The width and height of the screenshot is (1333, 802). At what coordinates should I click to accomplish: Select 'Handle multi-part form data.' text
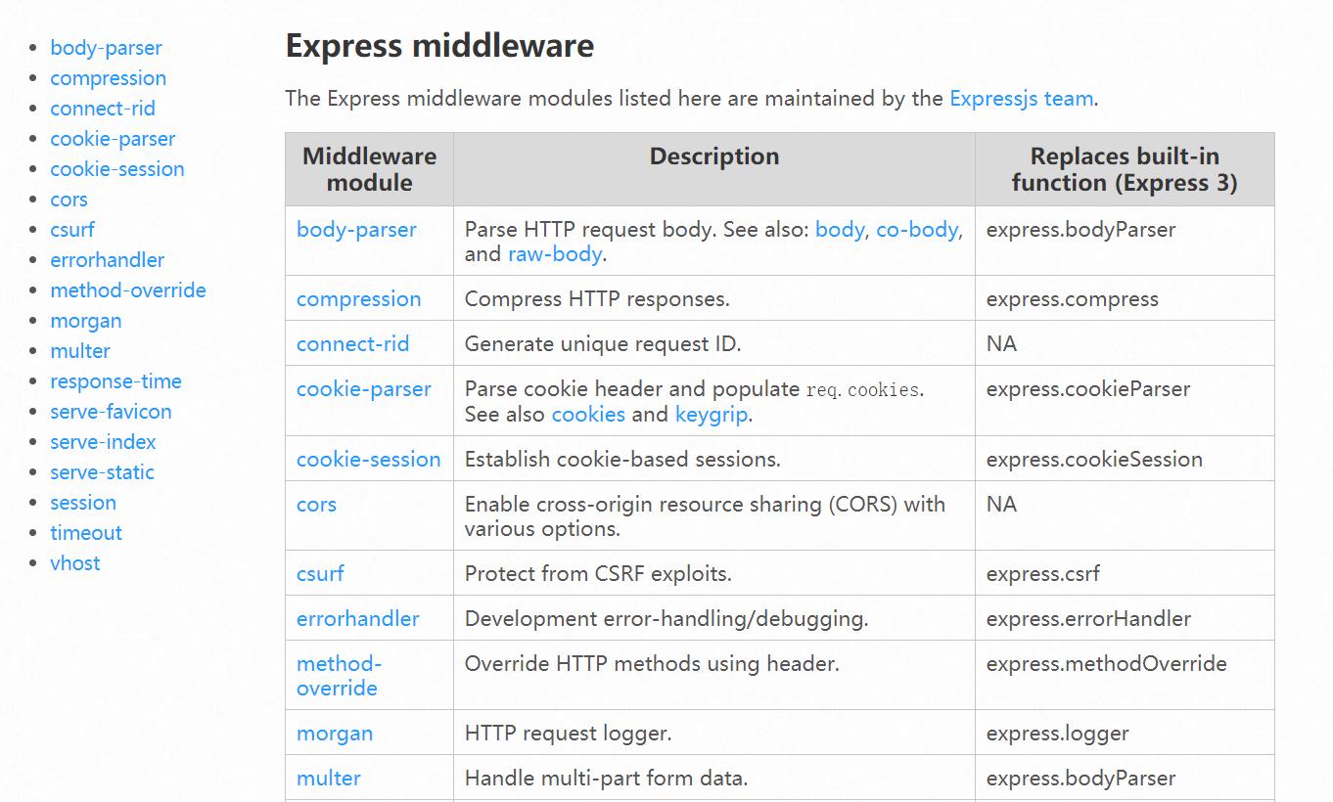[x=607, y=779]
